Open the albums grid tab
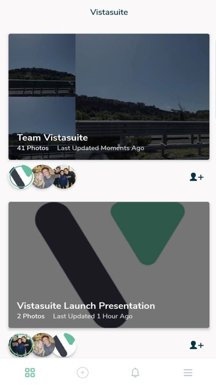This screenshot has height=385, width=216. pyautogui.click(x=30, y=372)
